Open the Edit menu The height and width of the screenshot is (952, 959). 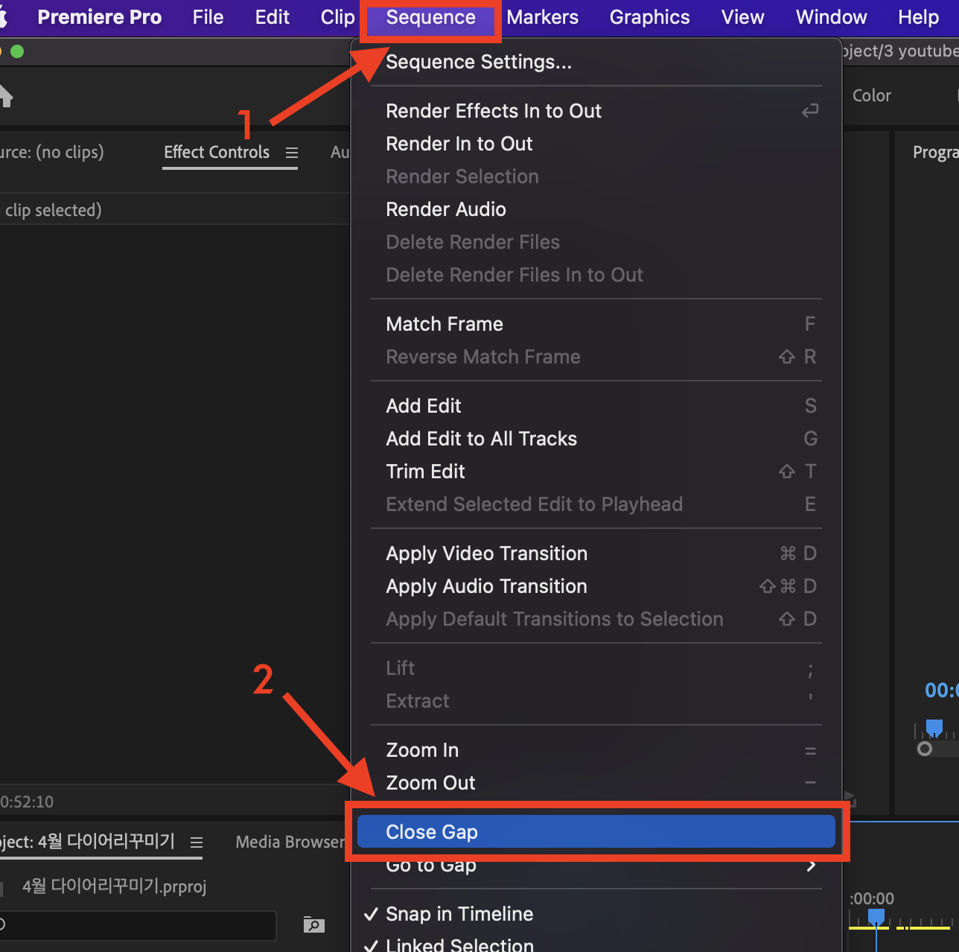(x=273, y=17)
